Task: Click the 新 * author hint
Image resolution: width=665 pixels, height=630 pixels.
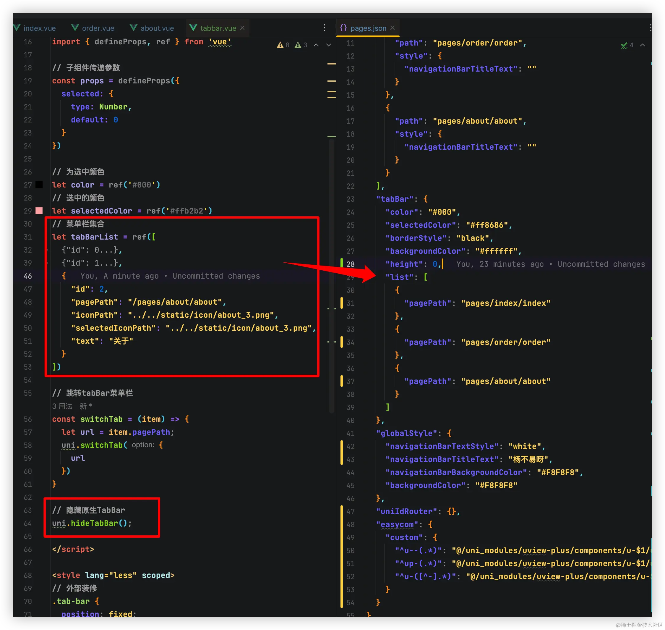Action: point(85,406)
